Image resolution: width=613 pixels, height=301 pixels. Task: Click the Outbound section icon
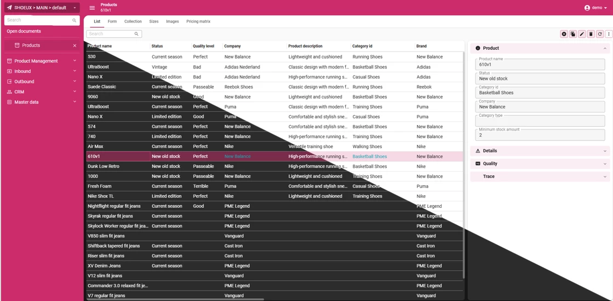point(9,81)
